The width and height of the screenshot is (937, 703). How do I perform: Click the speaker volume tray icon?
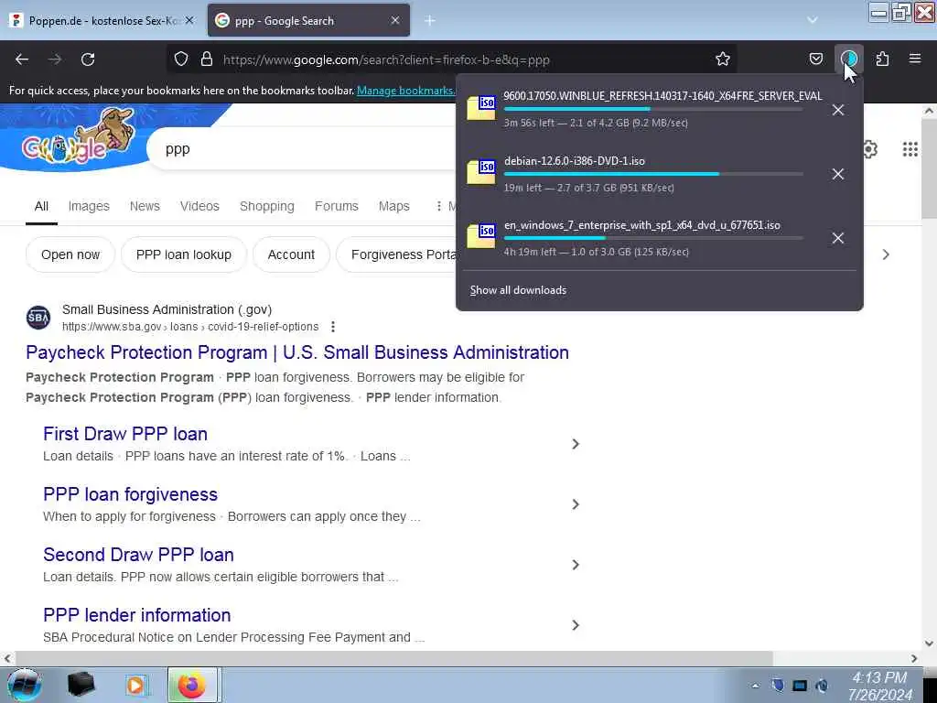[x=823, y=686]
